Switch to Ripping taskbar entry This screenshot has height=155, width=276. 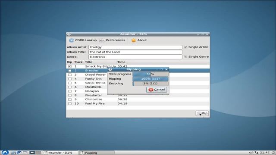(97, 153)
